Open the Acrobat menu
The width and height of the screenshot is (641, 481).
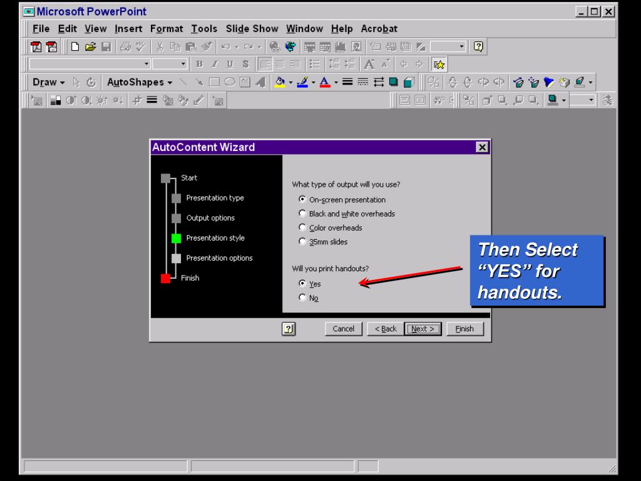click(379, 29)
